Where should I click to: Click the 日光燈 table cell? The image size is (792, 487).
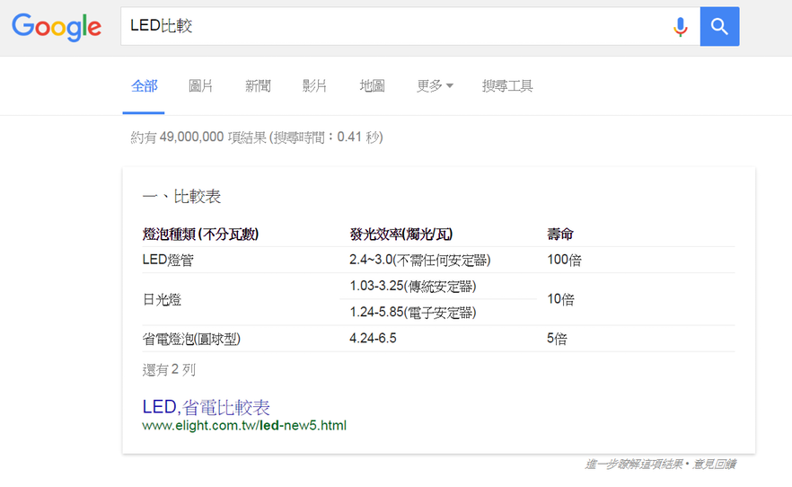pyautogui.click(x=162, y=299)
